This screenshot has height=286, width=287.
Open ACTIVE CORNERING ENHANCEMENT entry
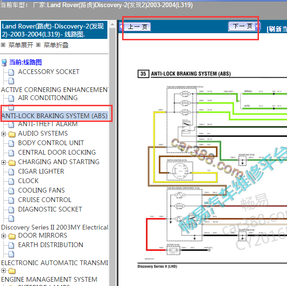[55, 90]
